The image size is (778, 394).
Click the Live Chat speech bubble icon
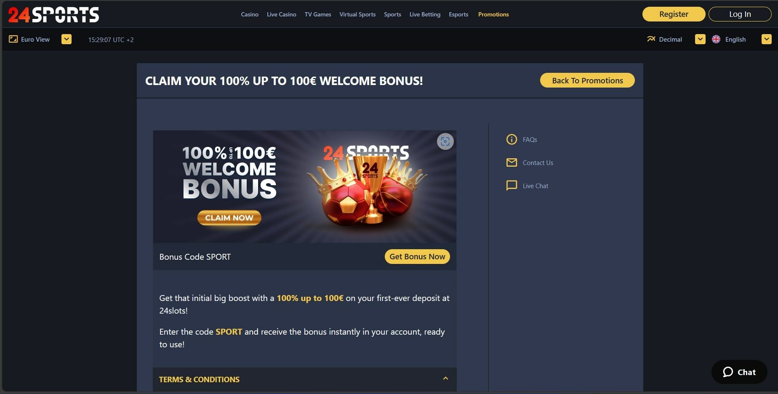click(512, 186)
